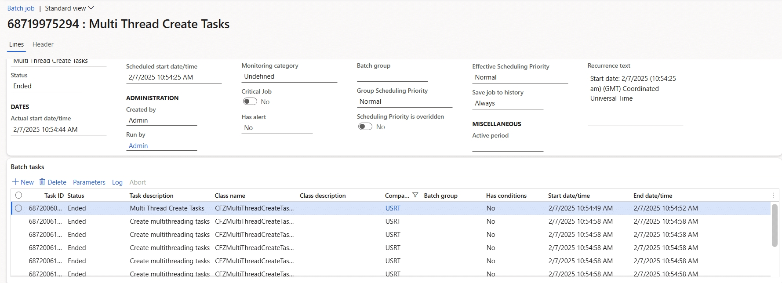Viewport: 782px width, 283px height.
Task: Open the Group Scheduling Priority dropdown
Action: 404,102
